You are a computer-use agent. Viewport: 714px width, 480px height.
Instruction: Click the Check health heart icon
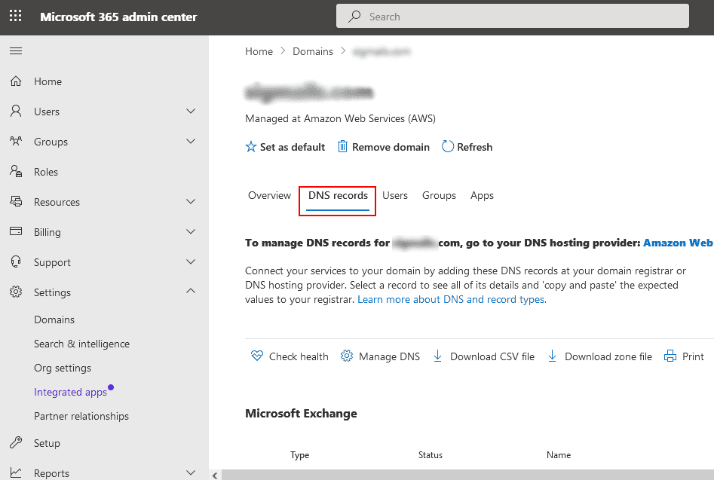257,356
